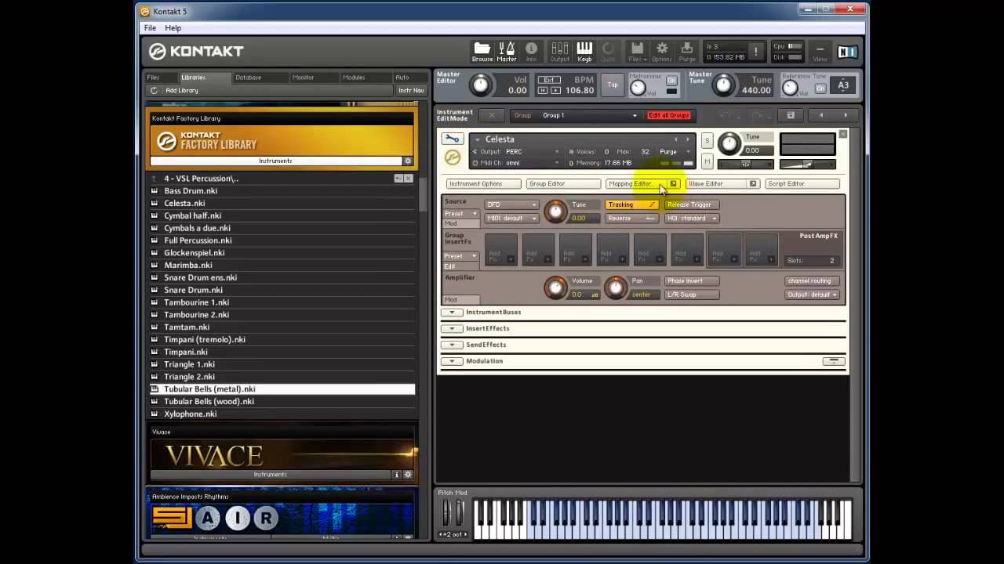Click the panic exclamation mark button
1004x564 pixels.
click(x=756, y=52)
